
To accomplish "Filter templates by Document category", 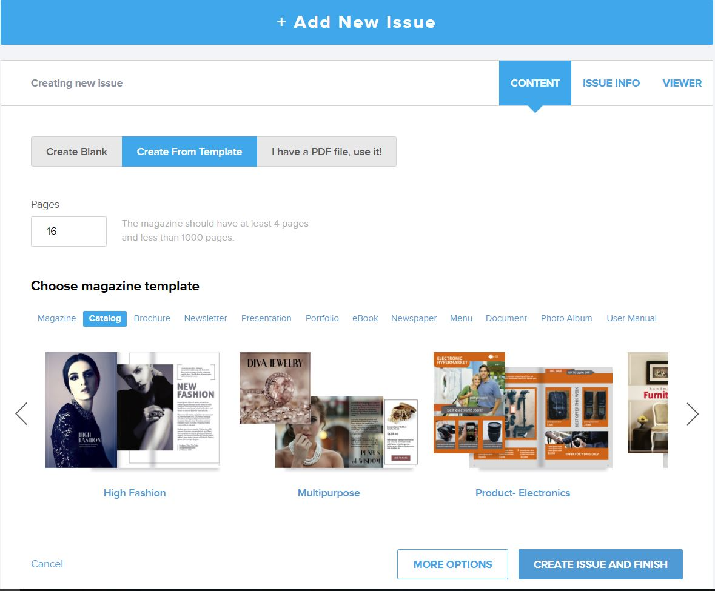I will 506,318.
